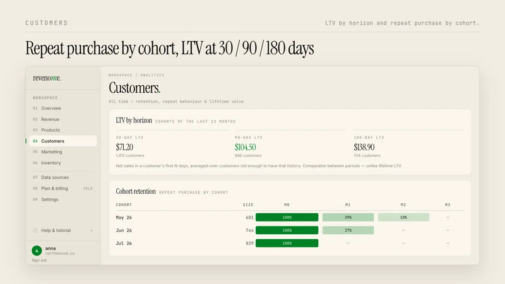505x284 pixels.
Task: Click the $71.20 30-day LTV value
Action: tap(124, 147)
